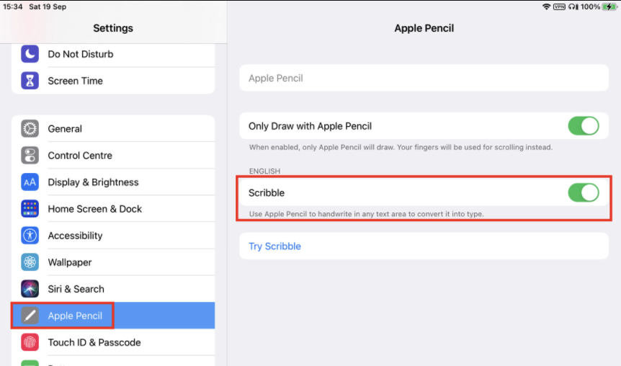Screen dimensions: 621x366
Task: Tap the Apple Pencil device row
Action: pyautogui.click(x=424, y=78)
